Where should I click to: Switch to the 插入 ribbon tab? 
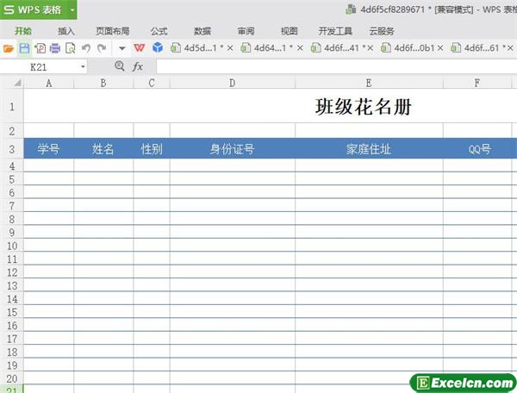click(x=66, y=31)
